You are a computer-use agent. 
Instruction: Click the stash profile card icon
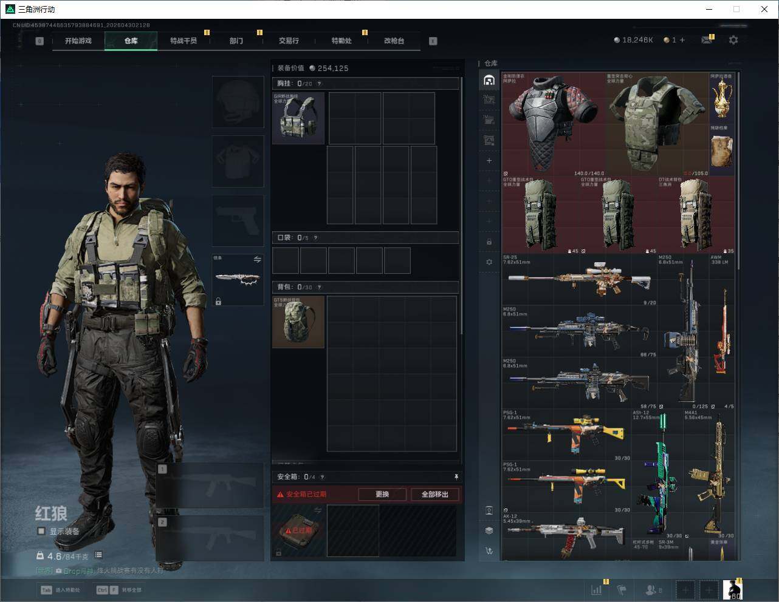[489, 510]
